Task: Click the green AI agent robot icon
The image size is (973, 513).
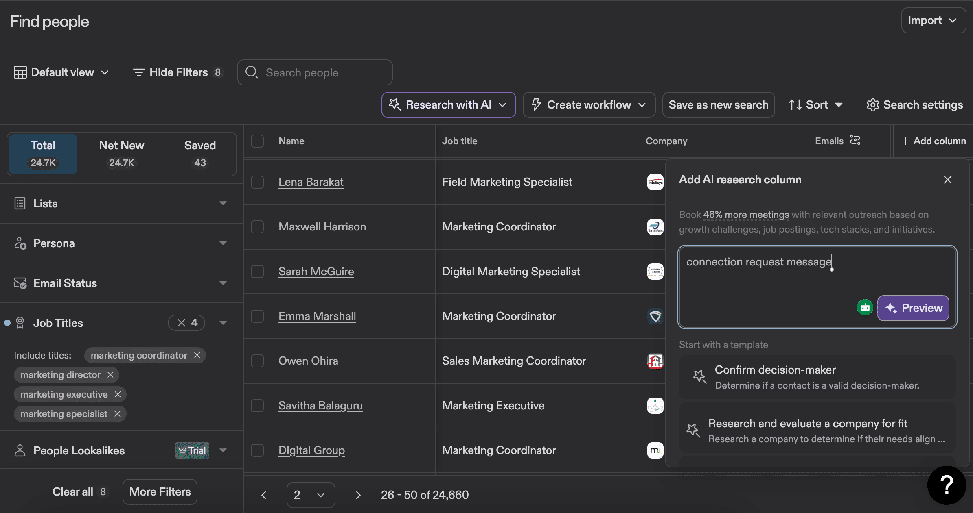Action: (864, 308)
